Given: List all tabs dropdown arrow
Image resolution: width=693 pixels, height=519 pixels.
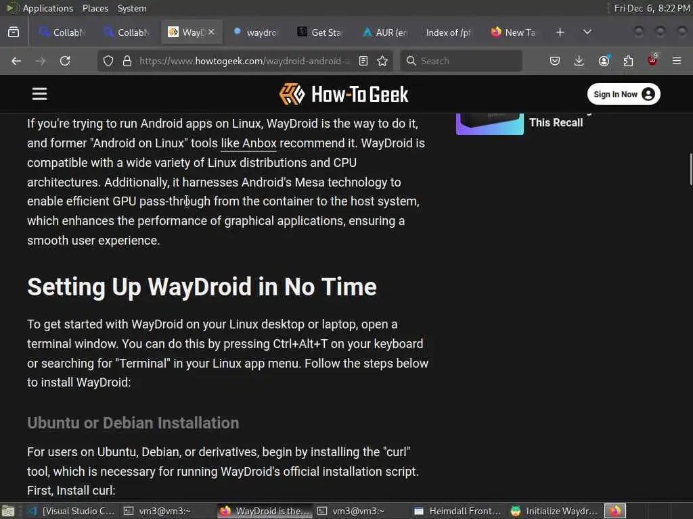Looking at the screenshot, I should click(x=587, y=32).
